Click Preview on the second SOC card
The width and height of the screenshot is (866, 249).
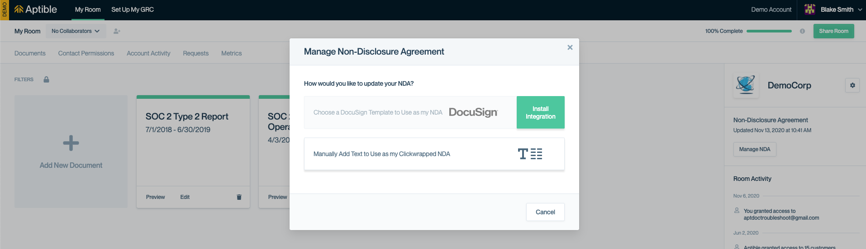coord(277,197)
